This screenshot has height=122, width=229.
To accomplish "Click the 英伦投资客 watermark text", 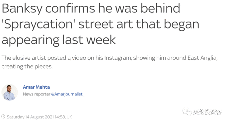I will coord(207,112).
